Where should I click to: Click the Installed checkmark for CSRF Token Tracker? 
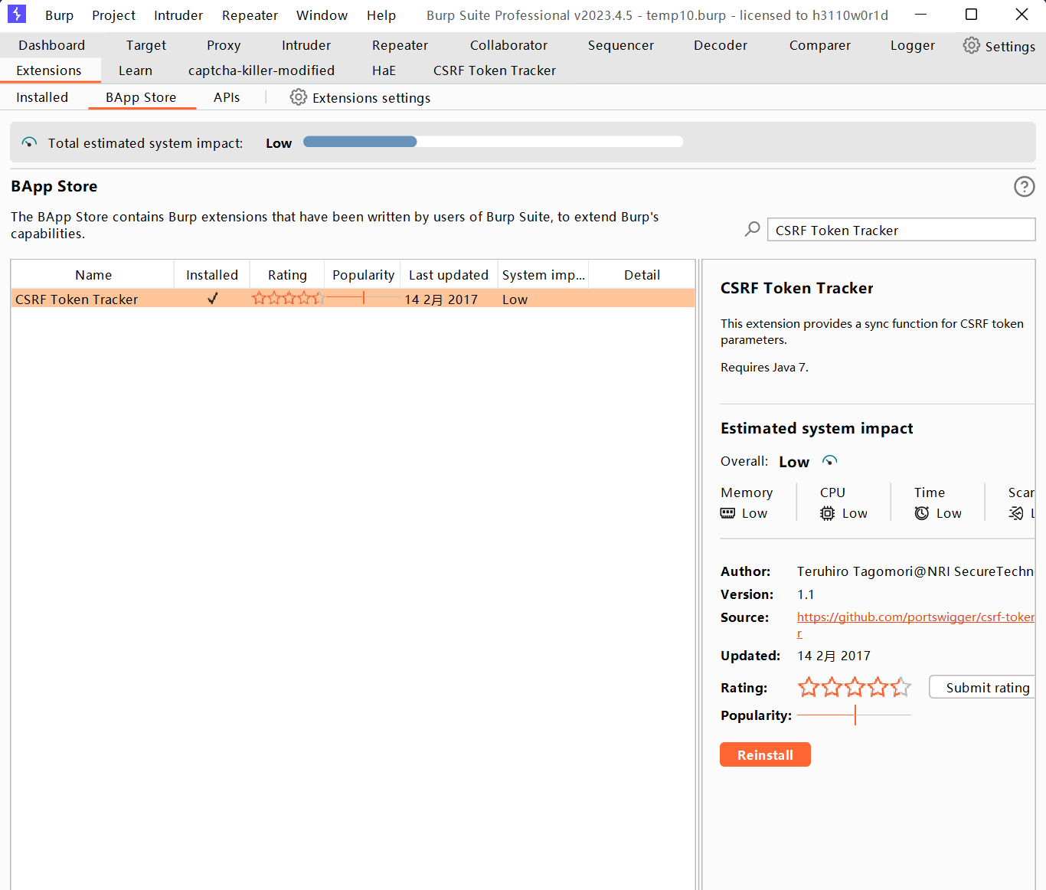point(212,299)
